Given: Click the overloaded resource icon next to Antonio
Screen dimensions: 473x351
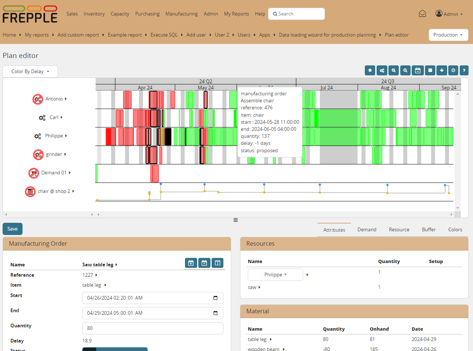Looking at the screenshot, I should [x=37, y=99].
